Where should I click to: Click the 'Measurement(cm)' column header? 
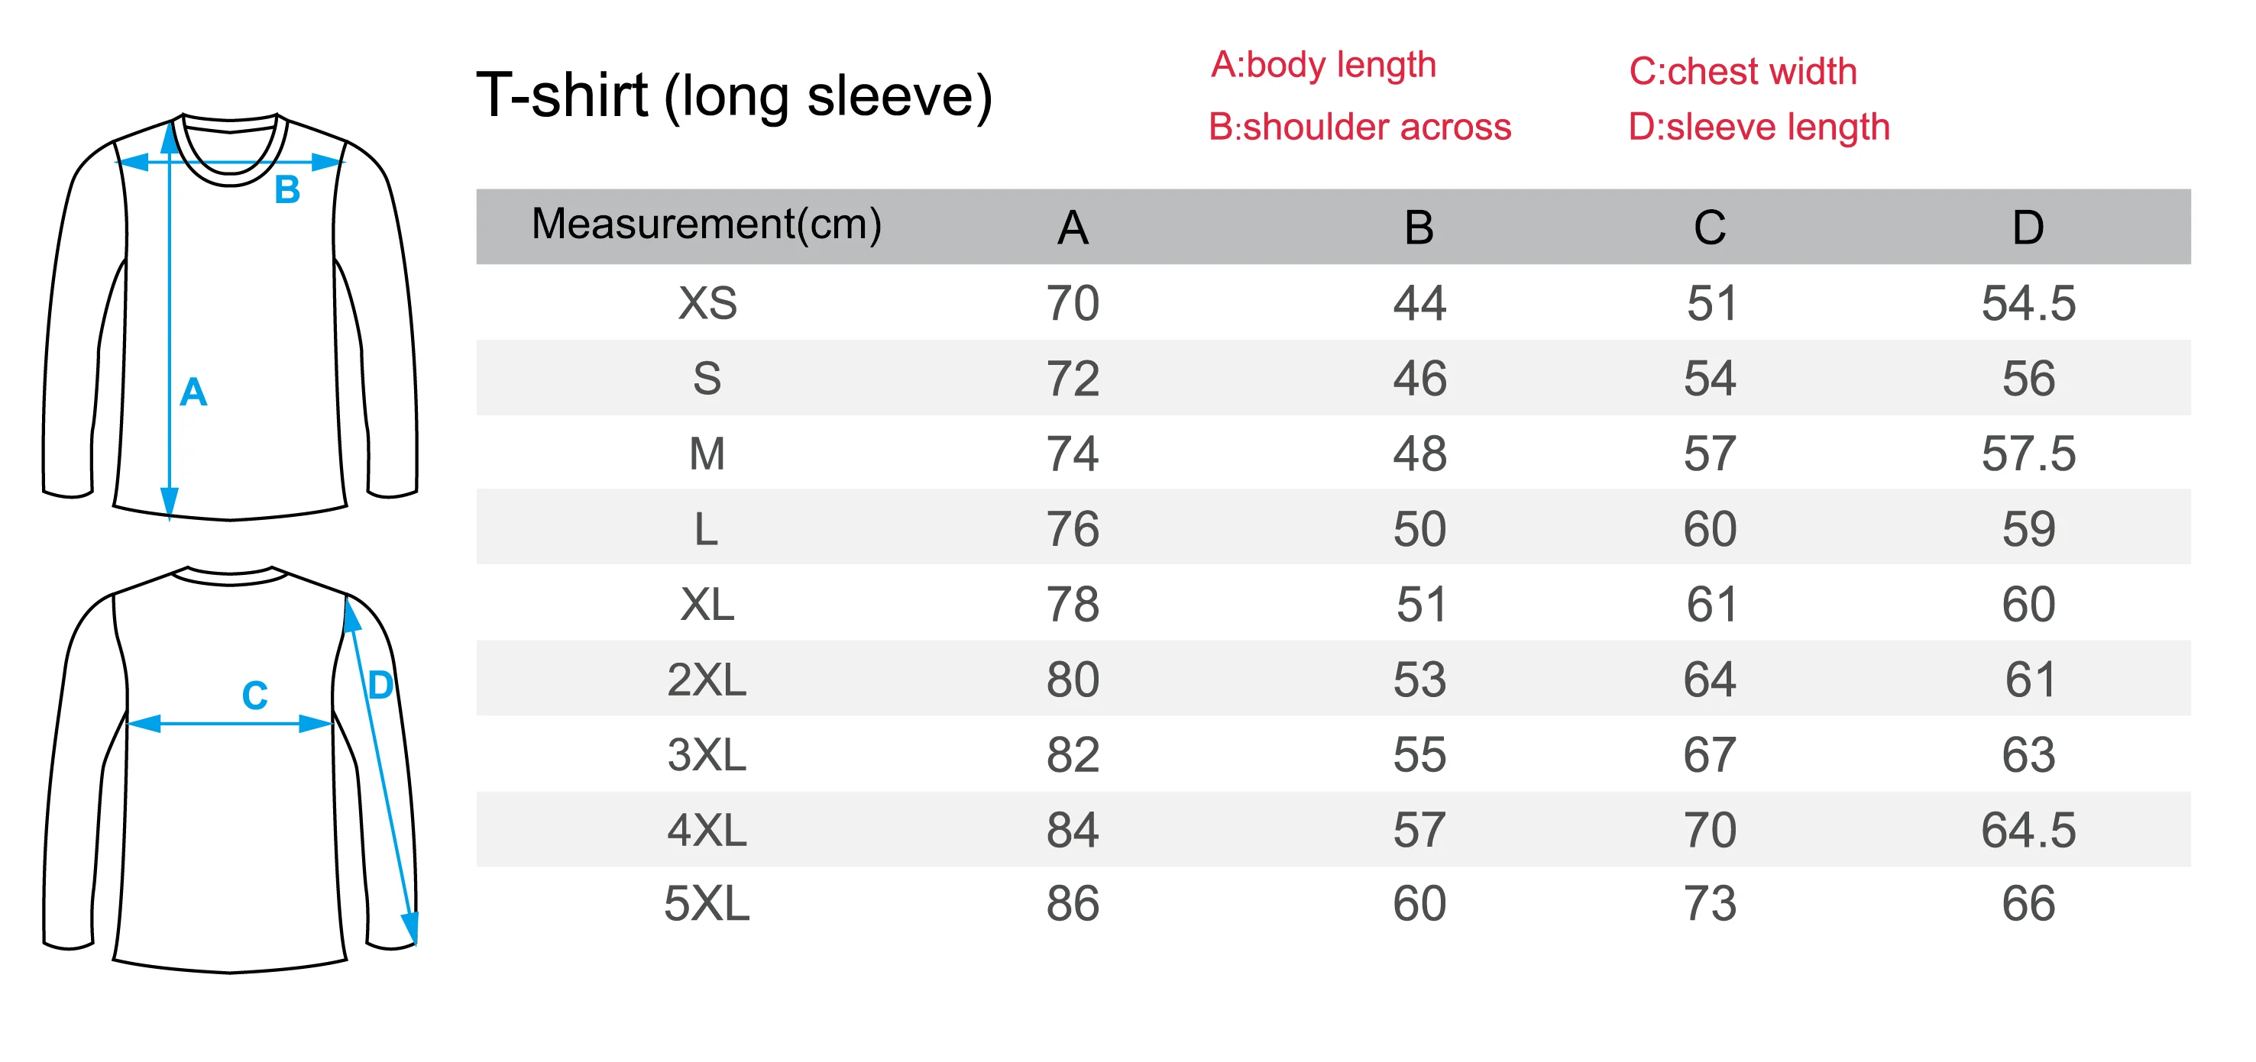707,225
